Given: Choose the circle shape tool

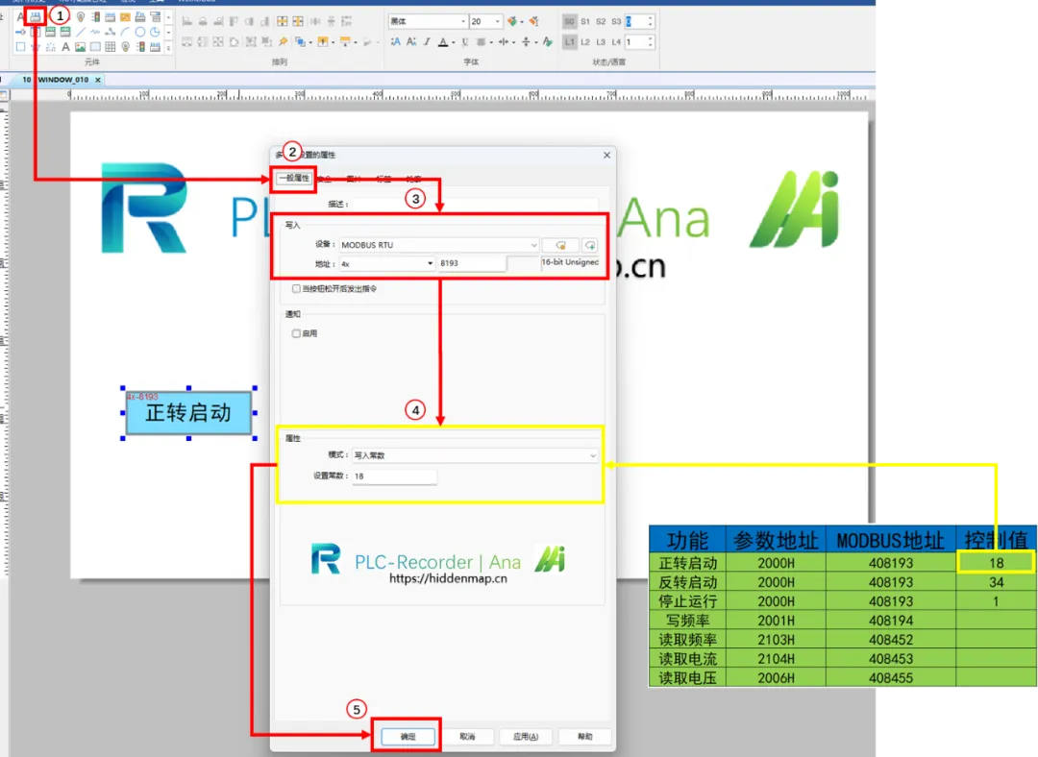Looking at the screenshot, I should click(x=139, y=32).
